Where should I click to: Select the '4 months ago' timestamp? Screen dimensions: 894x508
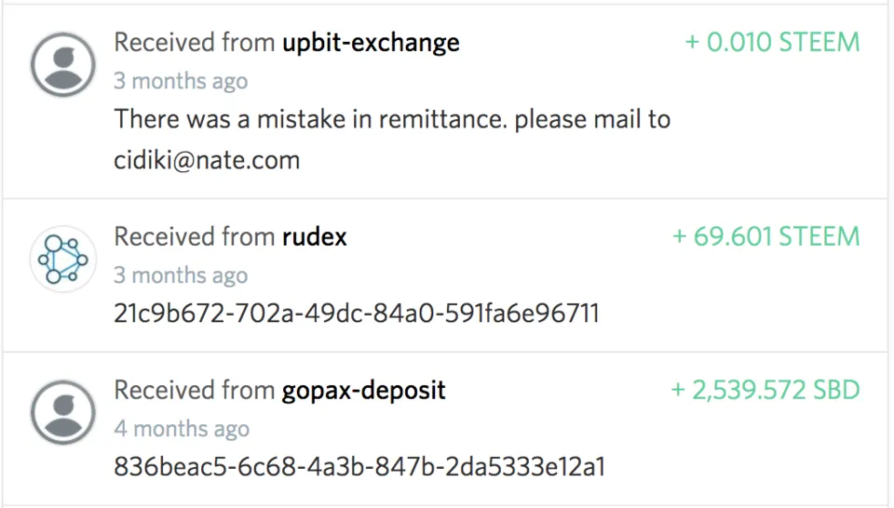182,429
